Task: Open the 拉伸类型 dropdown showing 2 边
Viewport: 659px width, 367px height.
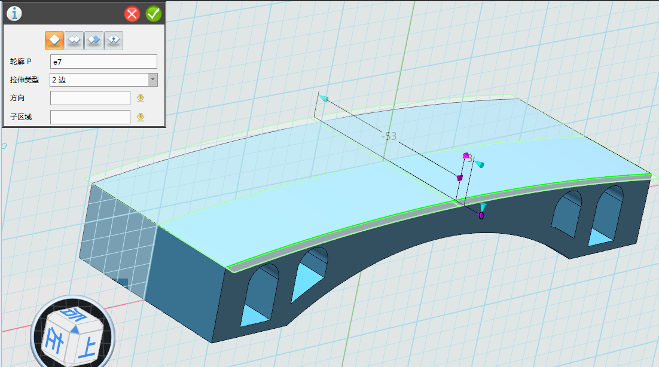Action: (103, 79)
